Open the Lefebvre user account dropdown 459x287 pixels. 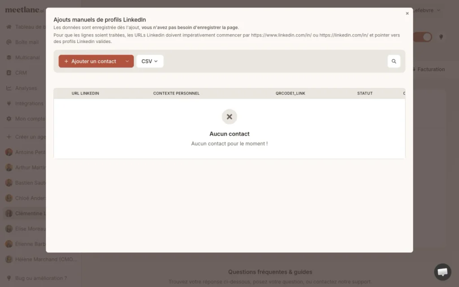tap(427, 10)
